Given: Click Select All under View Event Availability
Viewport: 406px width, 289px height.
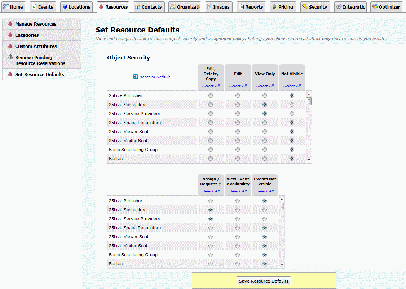Looking at the screenshot, I should click(238, 191).
